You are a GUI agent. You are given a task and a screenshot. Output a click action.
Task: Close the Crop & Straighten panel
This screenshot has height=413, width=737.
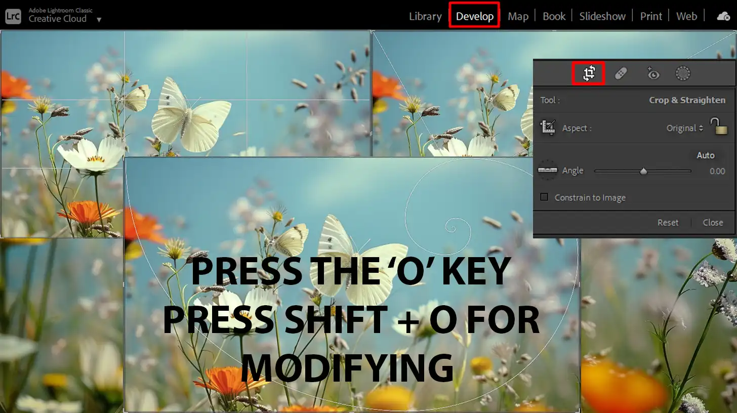tap(713, 223)
